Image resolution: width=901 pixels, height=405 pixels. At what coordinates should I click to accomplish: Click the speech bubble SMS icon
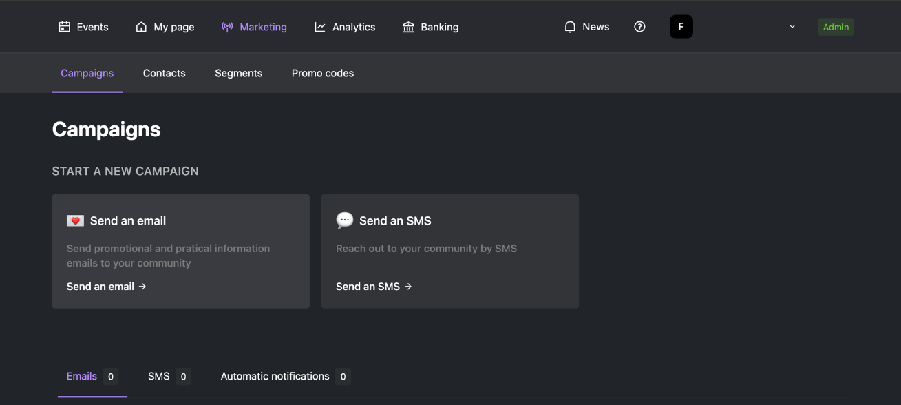[344, 220]
